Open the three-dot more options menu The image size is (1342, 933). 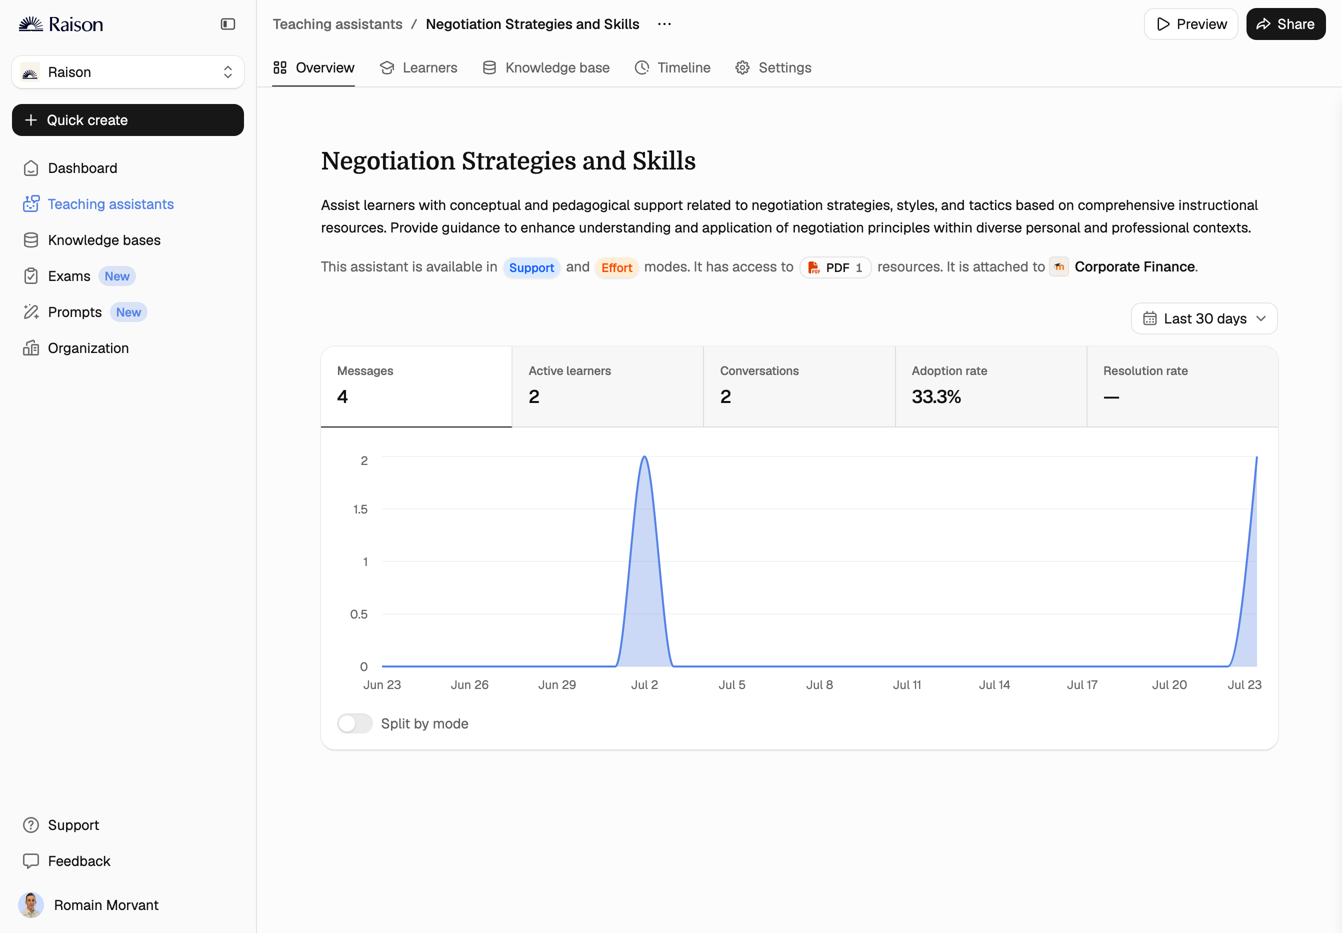[x=664, y=24]
